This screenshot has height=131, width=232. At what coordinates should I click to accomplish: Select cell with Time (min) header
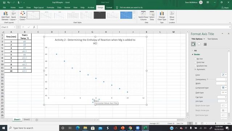pyautogui.click(x=11, y=37)
